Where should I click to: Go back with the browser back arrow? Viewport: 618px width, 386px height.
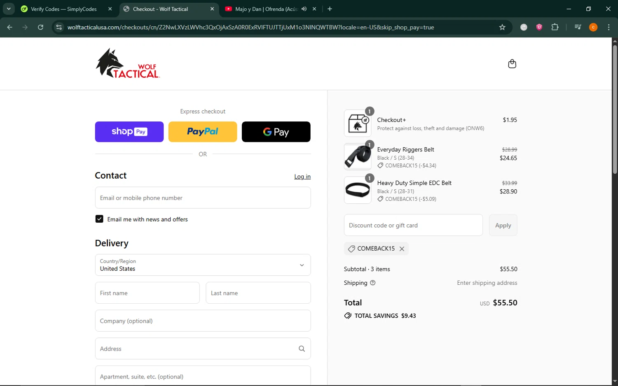coord(10,27)
